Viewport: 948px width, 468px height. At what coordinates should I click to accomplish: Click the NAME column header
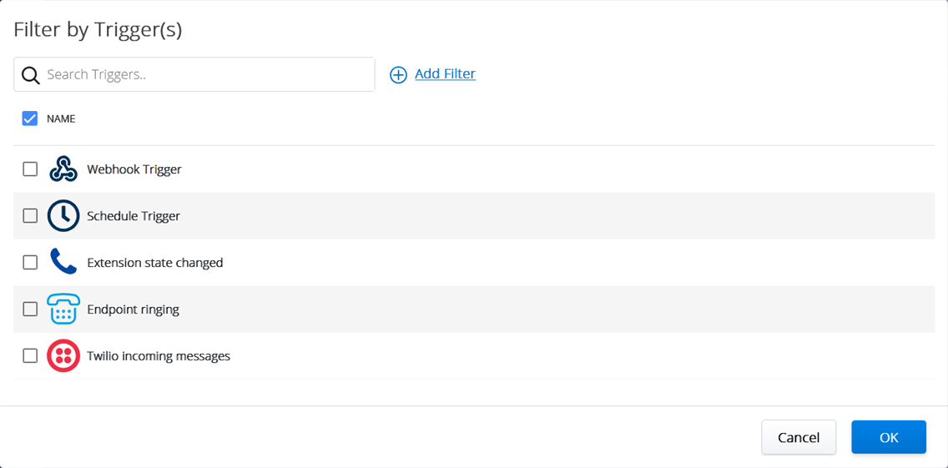click(61, 119)
